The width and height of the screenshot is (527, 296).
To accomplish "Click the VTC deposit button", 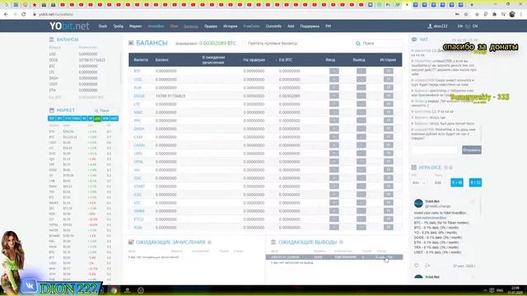I will click(x=334, y=203).
